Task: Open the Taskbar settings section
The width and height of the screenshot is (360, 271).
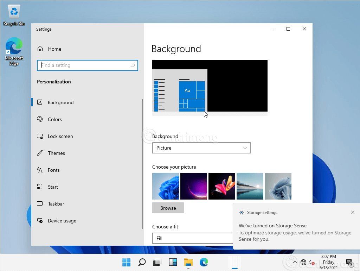Action: [x=56, y=204]
